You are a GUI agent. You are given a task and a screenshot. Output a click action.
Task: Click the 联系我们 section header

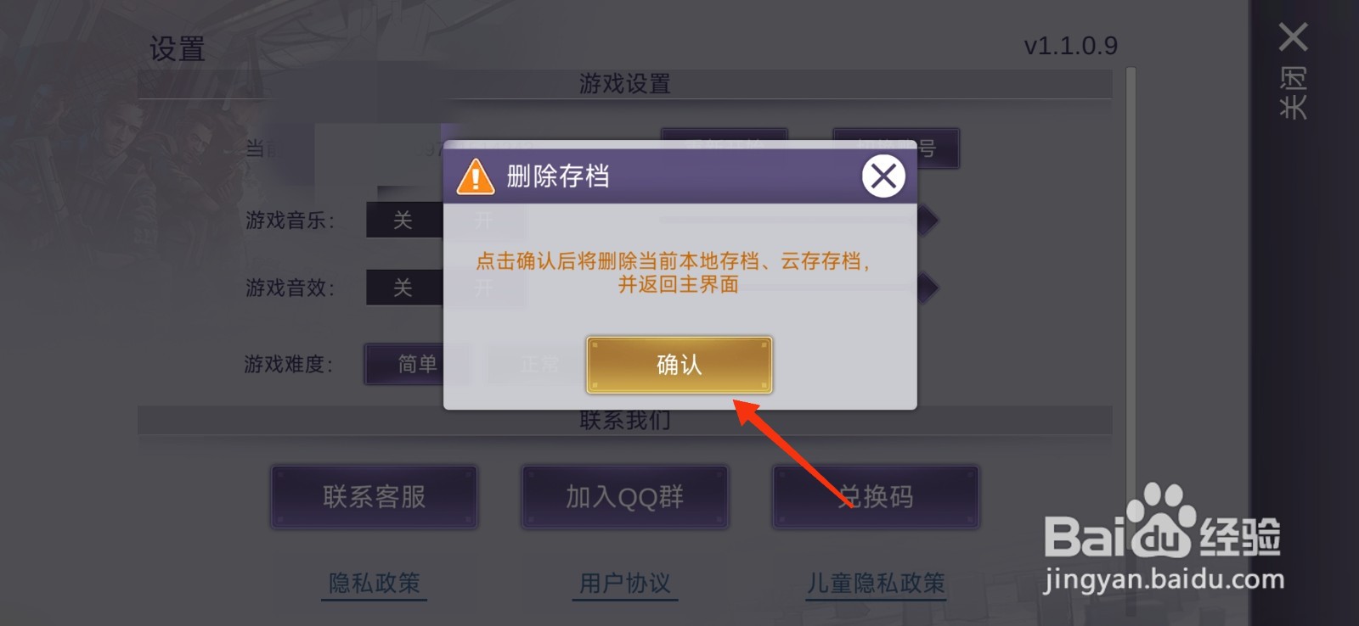click(625, 421)
